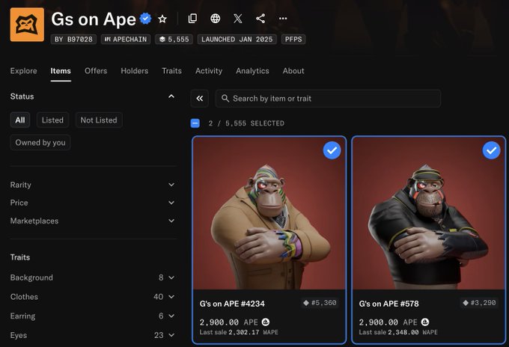Open the G's on APE #578 title

point(389,304)
